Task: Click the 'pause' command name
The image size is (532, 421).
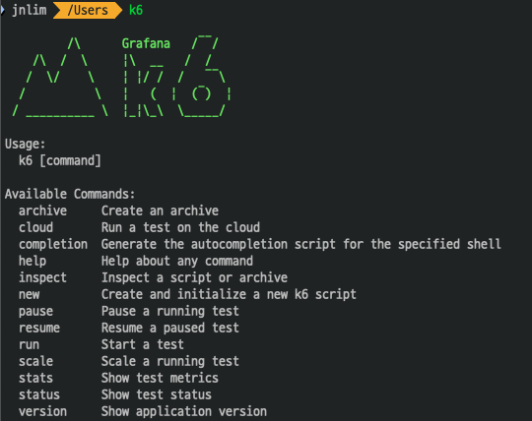Action: tap(36, 311)
